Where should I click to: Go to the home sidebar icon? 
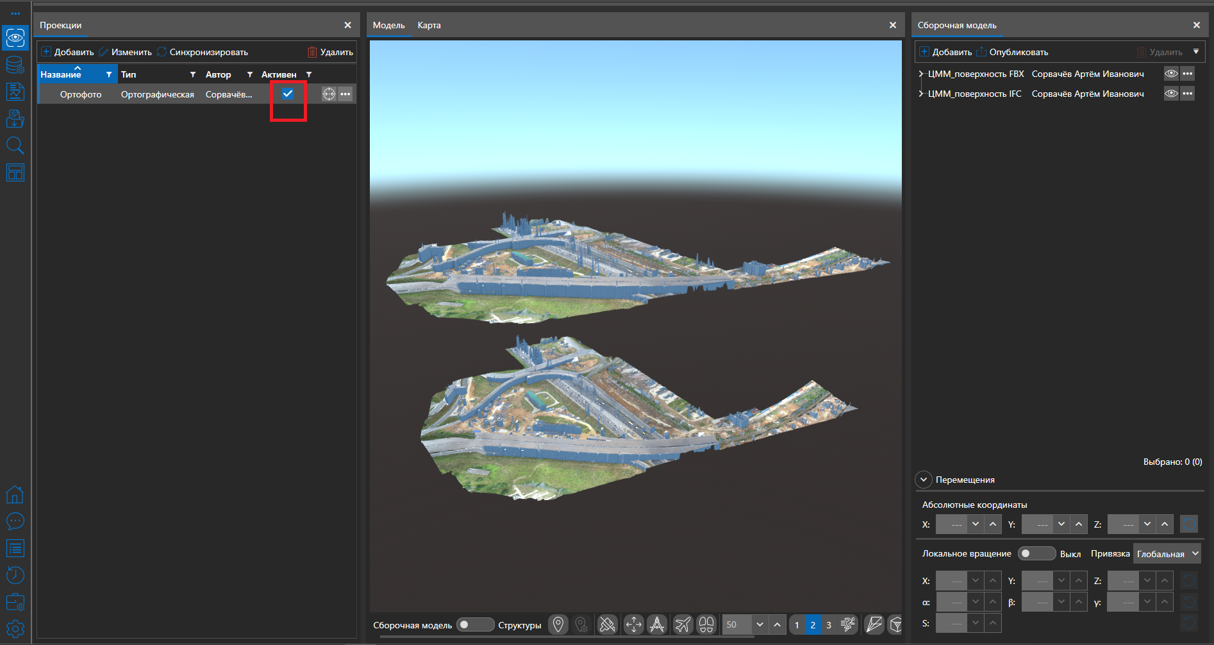coord(15,494)
